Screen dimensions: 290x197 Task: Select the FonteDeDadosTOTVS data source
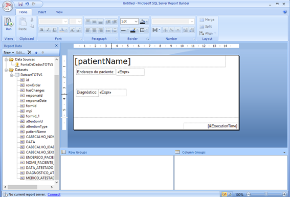click(37, 64)
